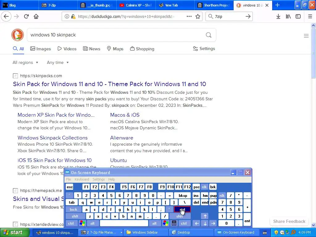Toggle the right shft key

pyautogui.click(x=180, y=216)
